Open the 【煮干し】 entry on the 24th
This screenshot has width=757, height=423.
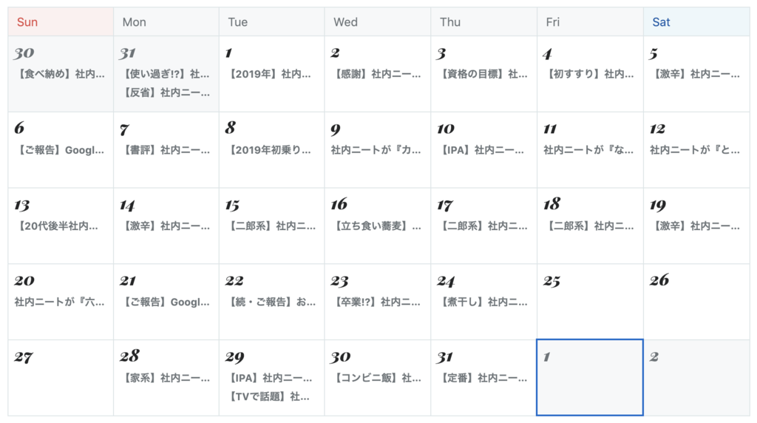click(x=483, y=302)
